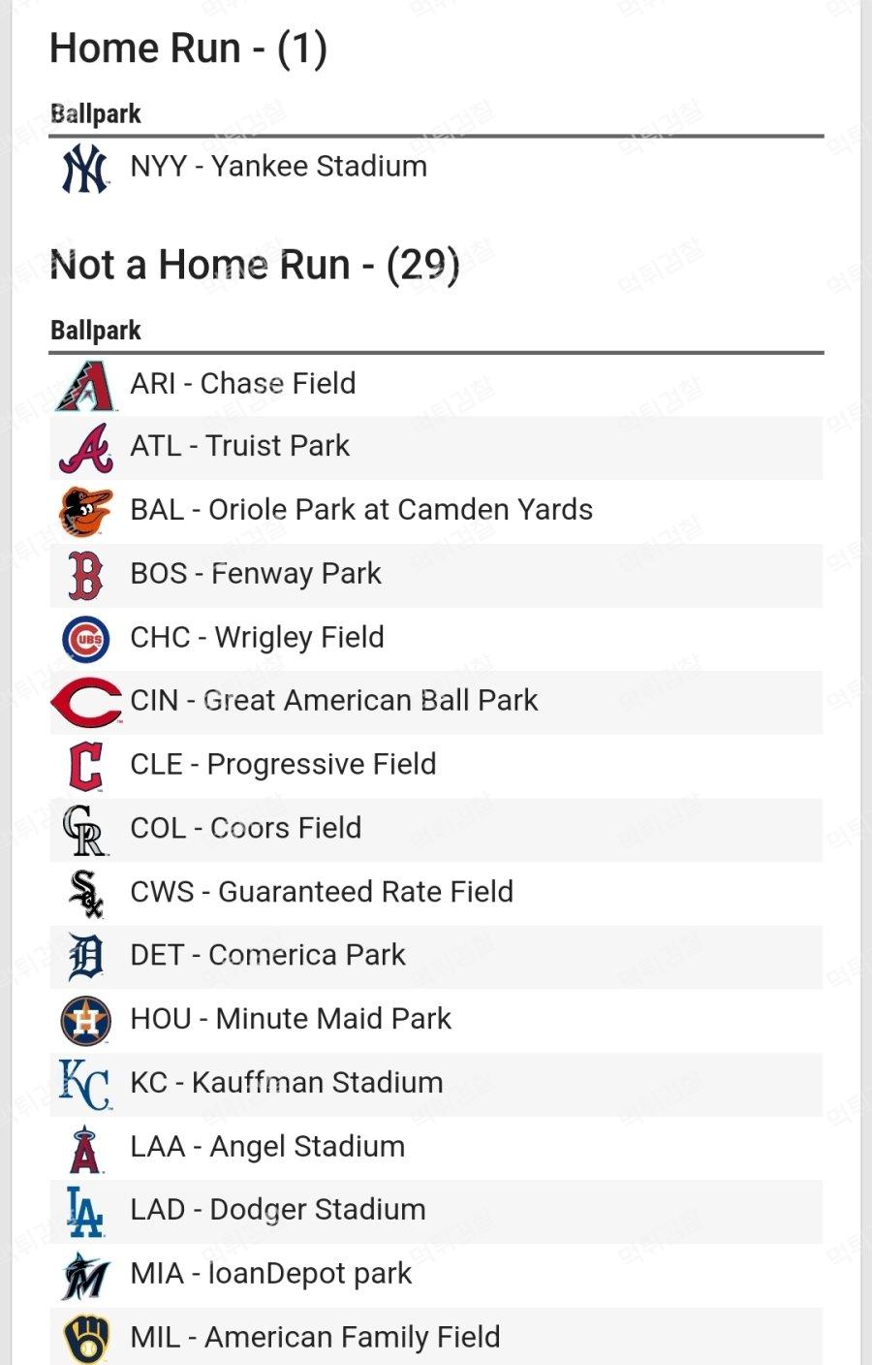Viewport: 872px width, 1365px height.
Task: Click Ballpark header under Not a Home Run
Action: pyautogui.click(x=96, y=332)
